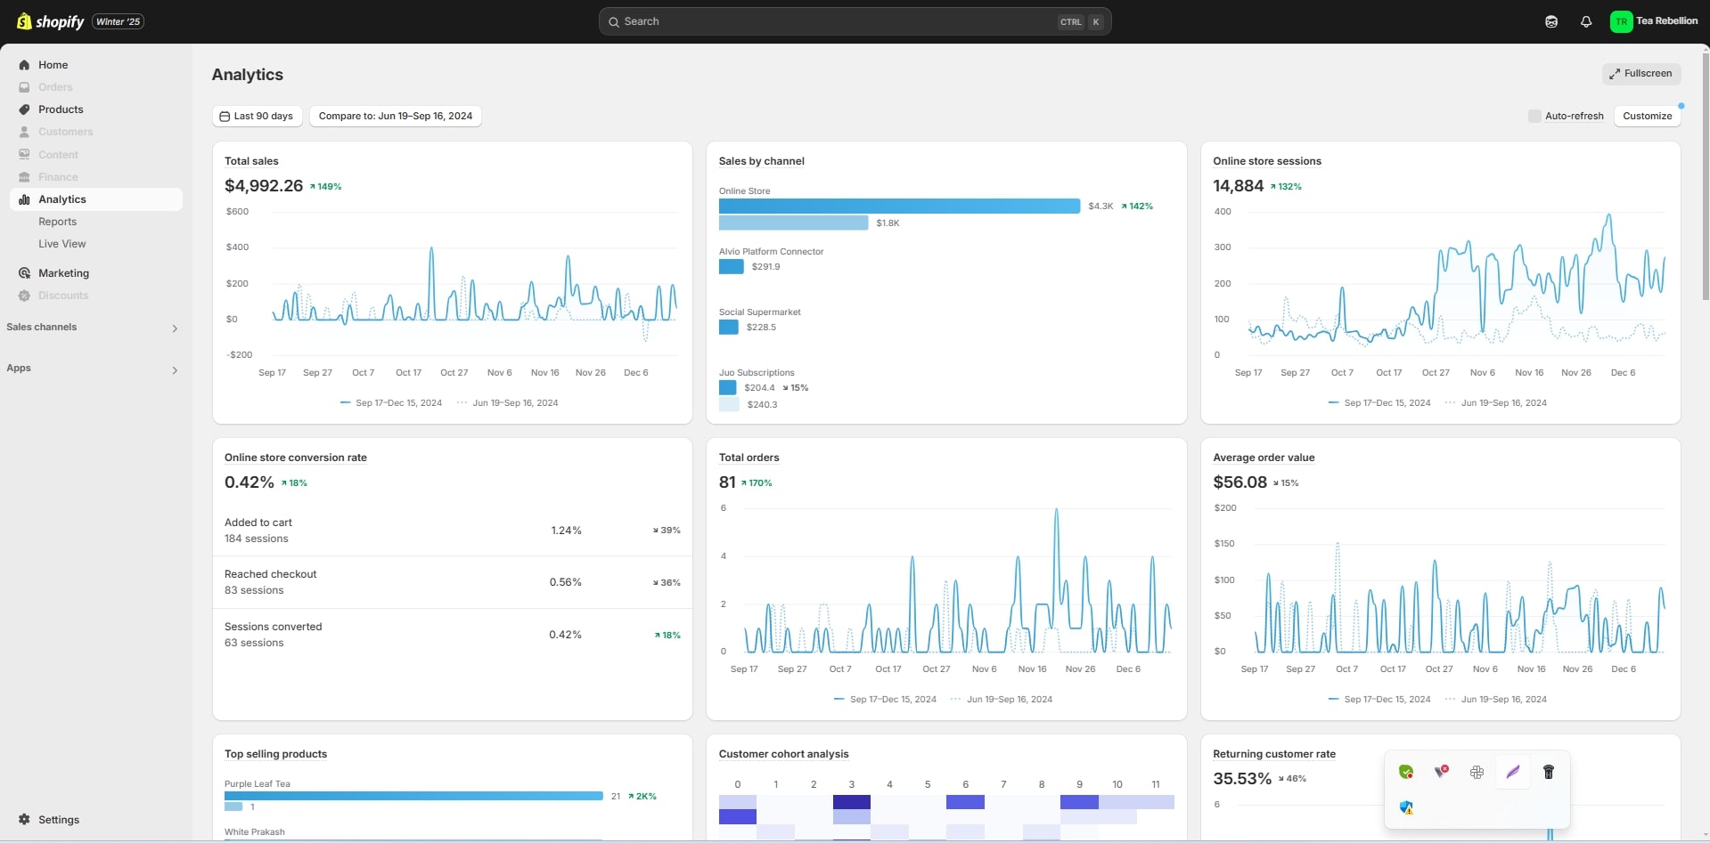
Task: Expand the Sales channels section
Action: (175, 328)
